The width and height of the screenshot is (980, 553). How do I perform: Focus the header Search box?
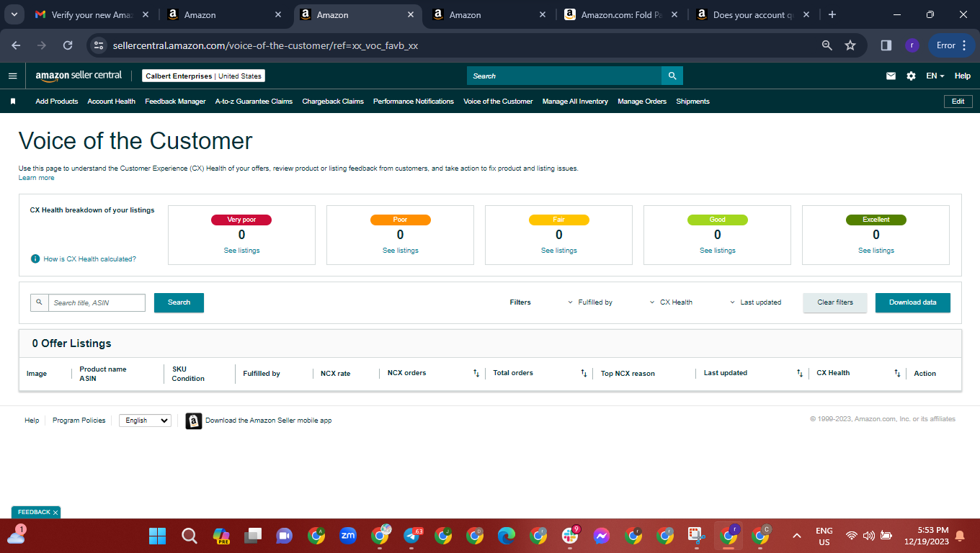[x=564, y=76]
